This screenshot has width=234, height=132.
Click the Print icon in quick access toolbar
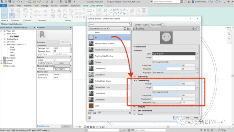coord(30,2)
